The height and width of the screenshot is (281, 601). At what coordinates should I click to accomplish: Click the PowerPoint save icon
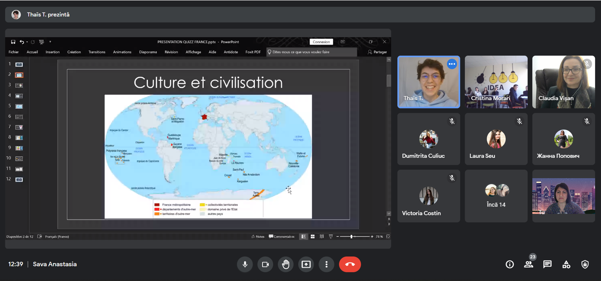click(x=13, y=42)
